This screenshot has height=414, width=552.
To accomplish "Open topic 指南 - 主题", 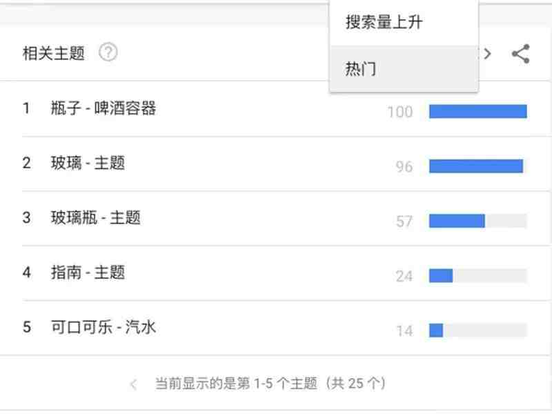I will (88, 273).
